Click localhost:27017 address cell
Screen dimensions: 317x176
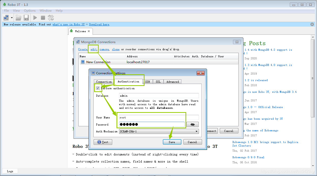point(138,62)
